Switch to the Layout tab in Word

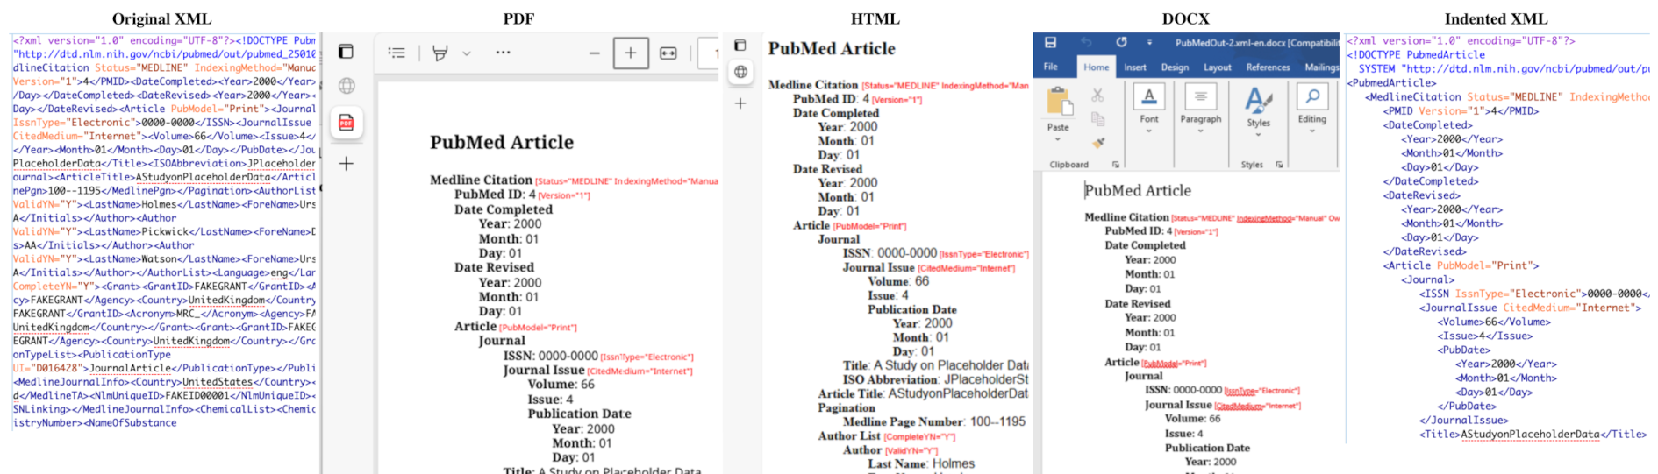tap(1217, 67)
